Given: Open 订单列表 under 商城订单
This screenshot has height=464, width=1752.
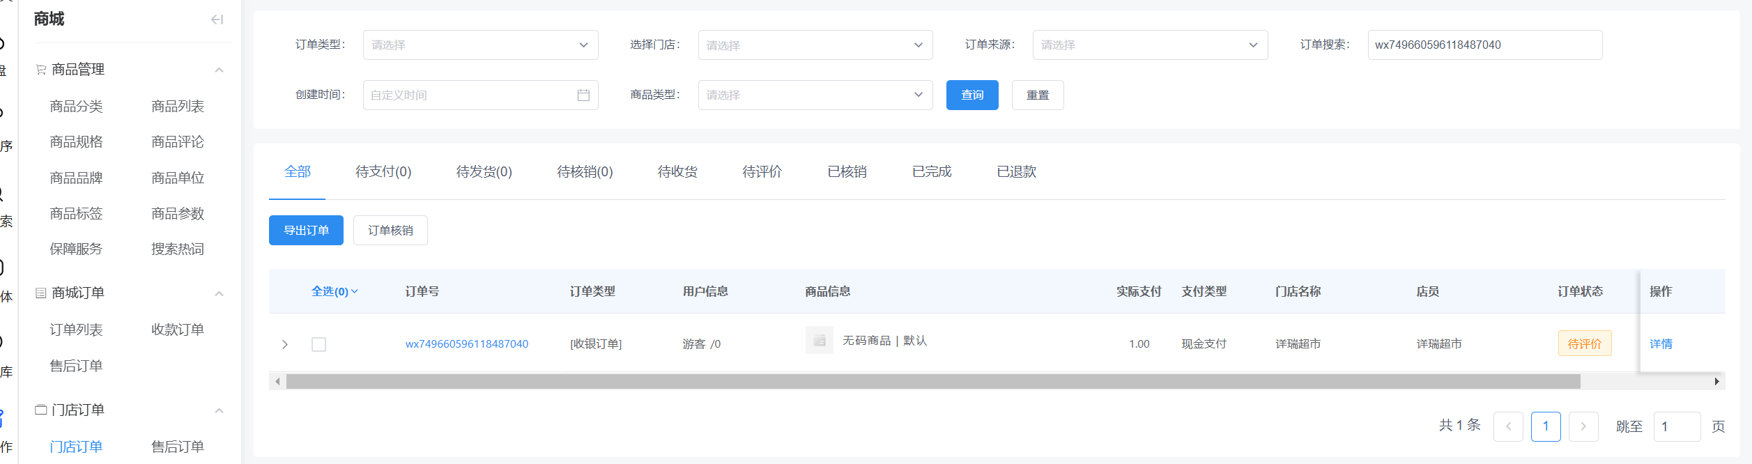Looking at the screenshot, I should [x=76, y=330].
